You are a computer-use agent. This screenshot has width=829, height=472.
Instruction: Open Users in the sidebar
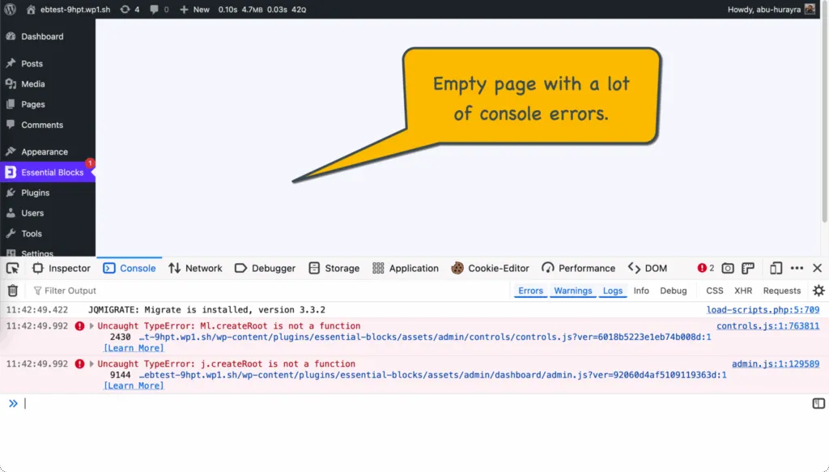pyautogui.click(x=32, y=213)
